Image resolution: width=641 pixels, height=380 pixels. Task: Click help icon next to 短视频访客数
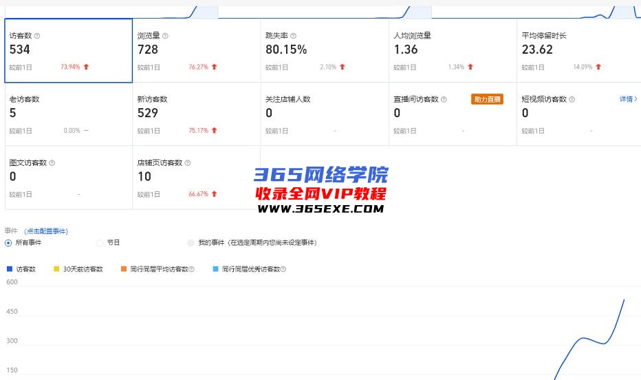point(572,99)
